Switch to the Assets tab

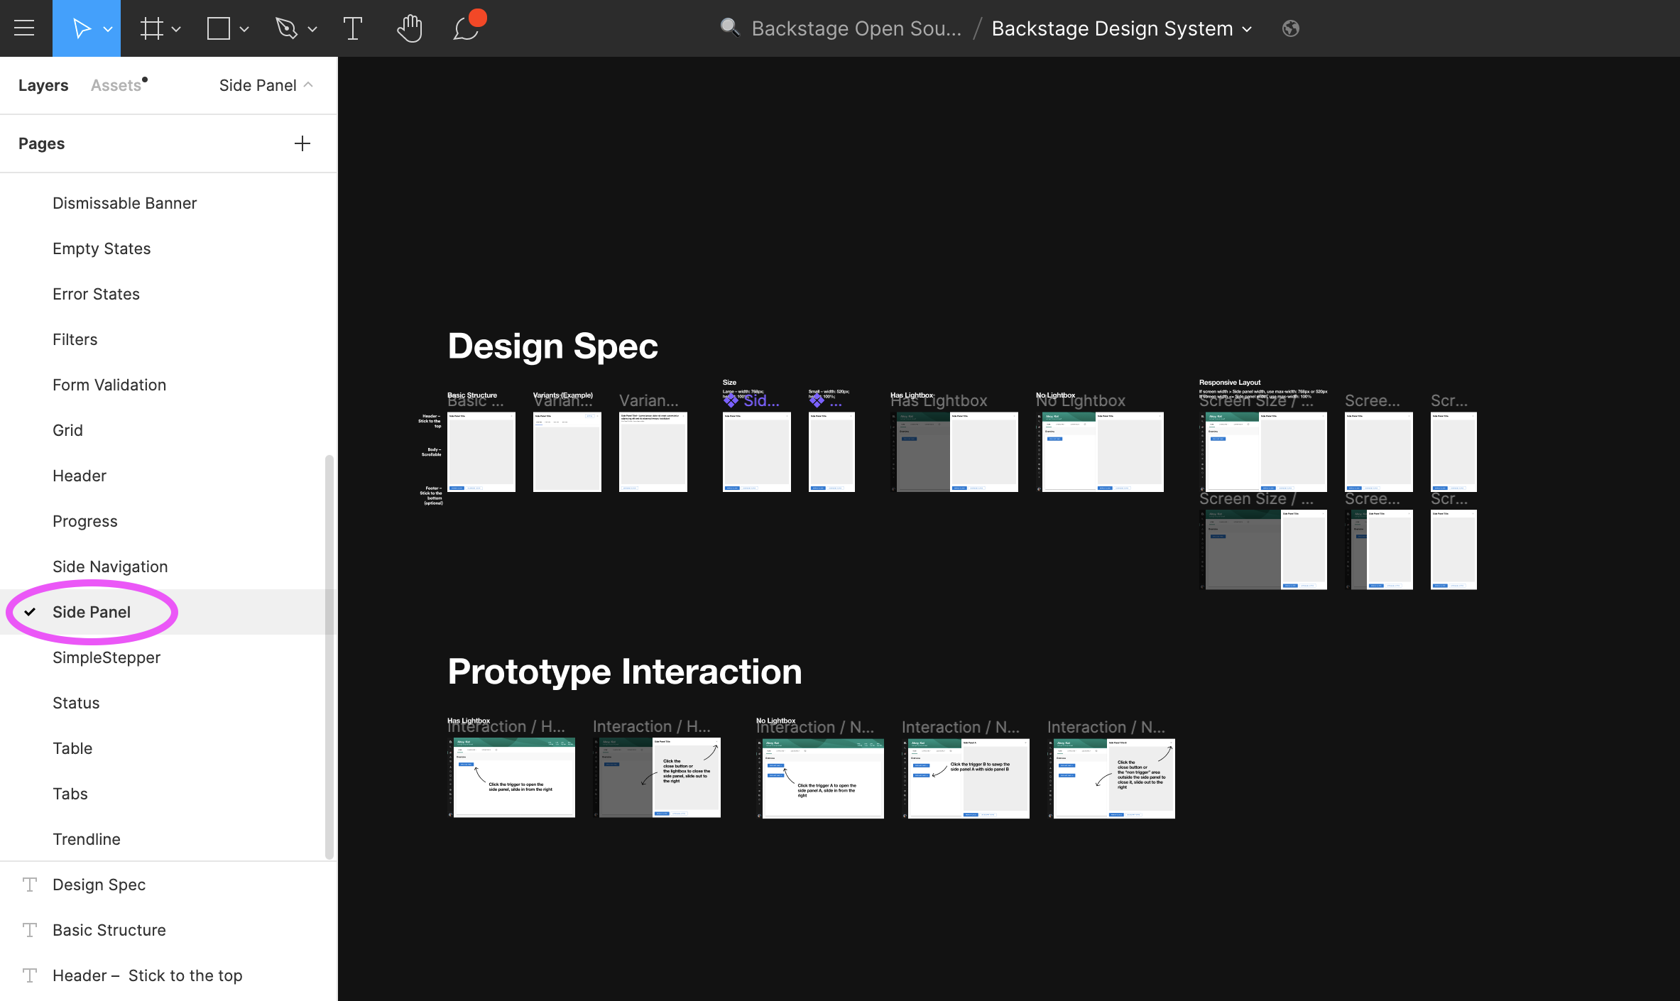point(114,84)
